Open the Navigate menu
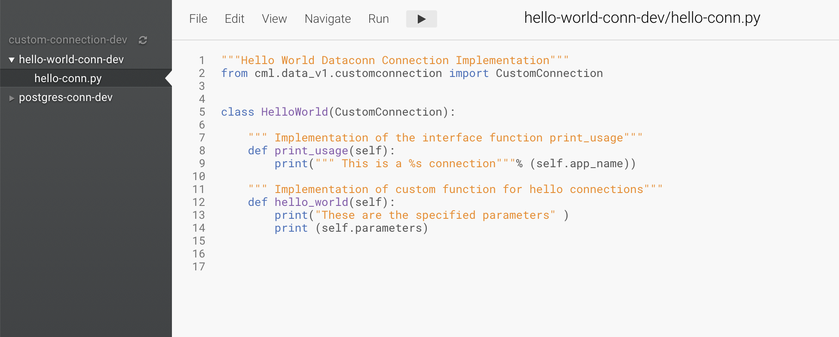This screenshot has width=839, height=337. tap(328, 19)
